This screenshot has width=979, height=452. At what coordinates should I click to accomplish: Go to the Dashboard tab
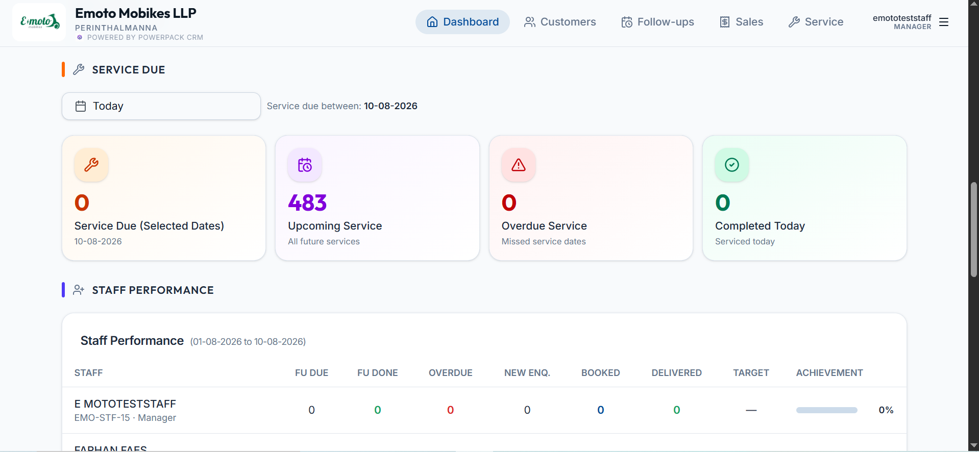[x=462, y=22]
